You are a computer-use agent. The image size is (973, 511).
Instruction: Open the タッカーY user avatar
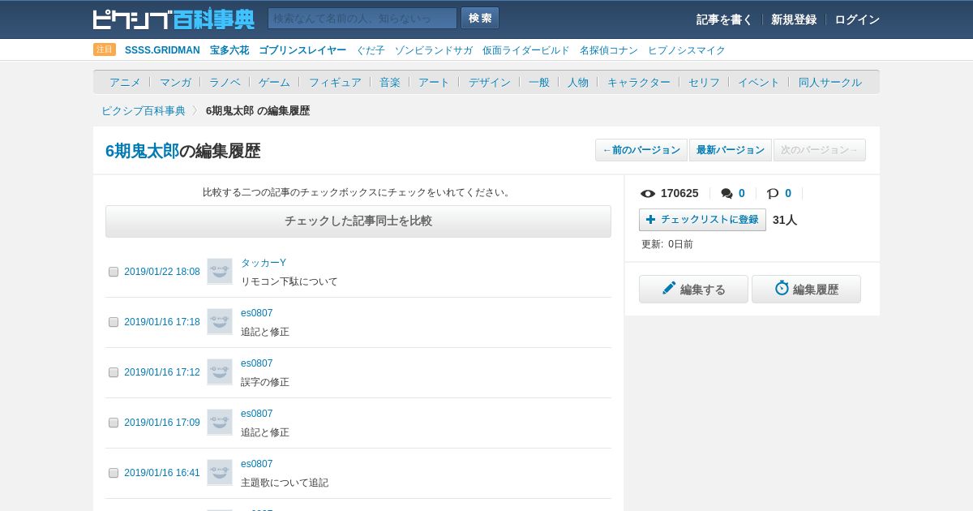220,271
